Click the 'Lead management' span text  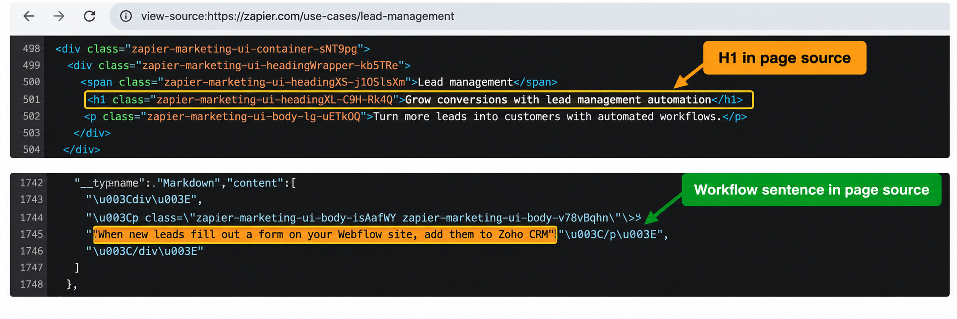[x=465, y=82]
